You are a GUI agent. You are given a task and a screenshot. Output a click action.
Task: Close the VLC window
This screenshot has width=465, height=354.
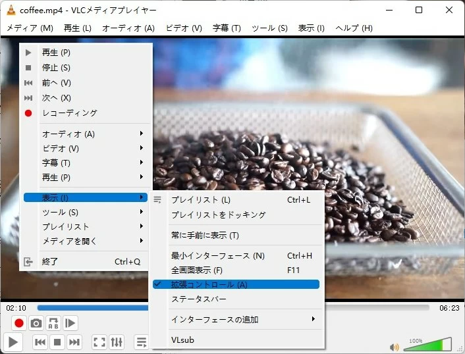449,10
